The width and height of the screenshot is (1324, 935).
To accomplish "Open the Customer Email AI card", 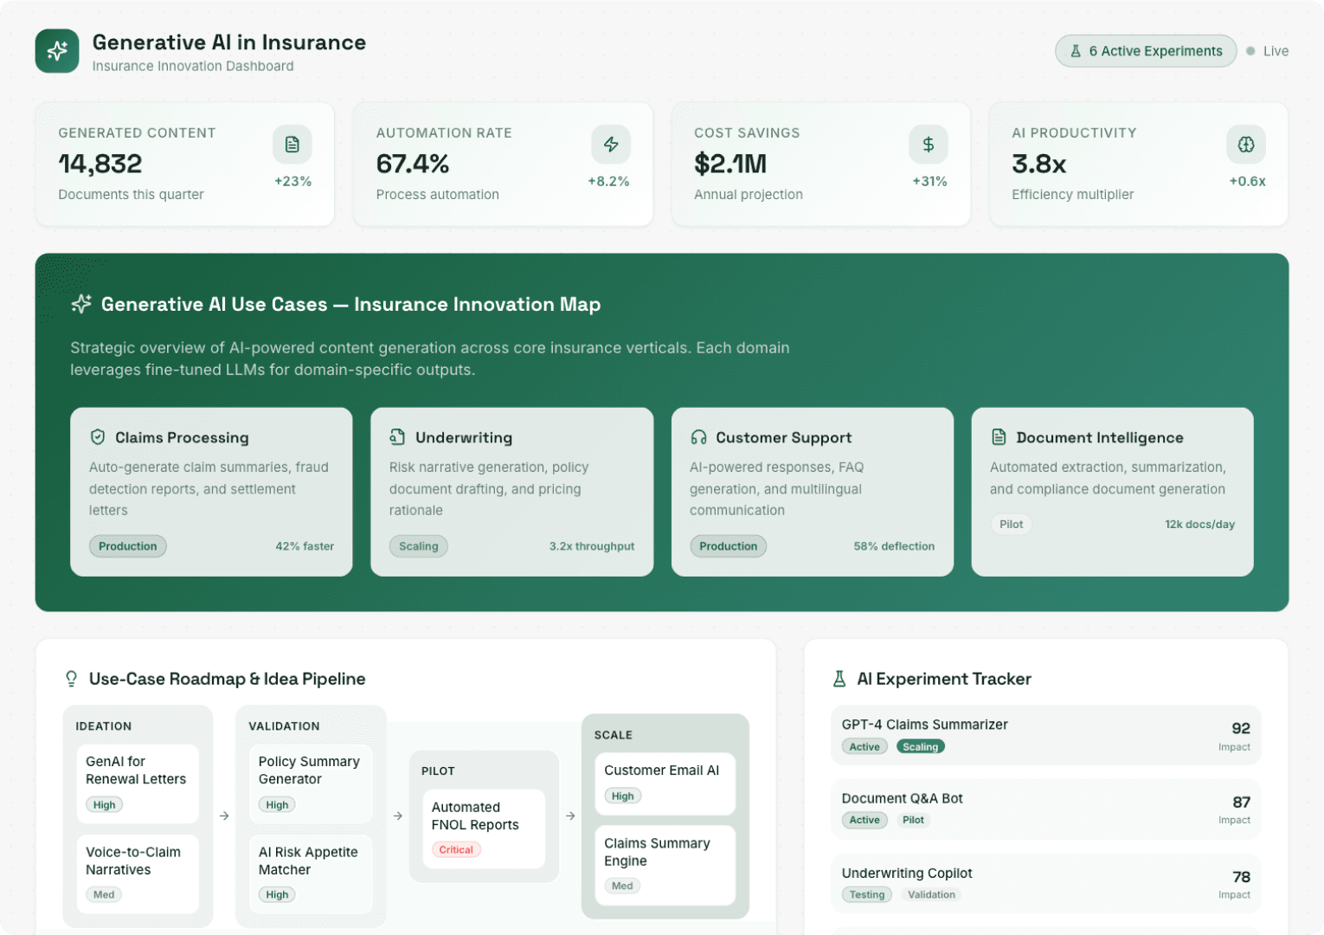I will point(665,783).
